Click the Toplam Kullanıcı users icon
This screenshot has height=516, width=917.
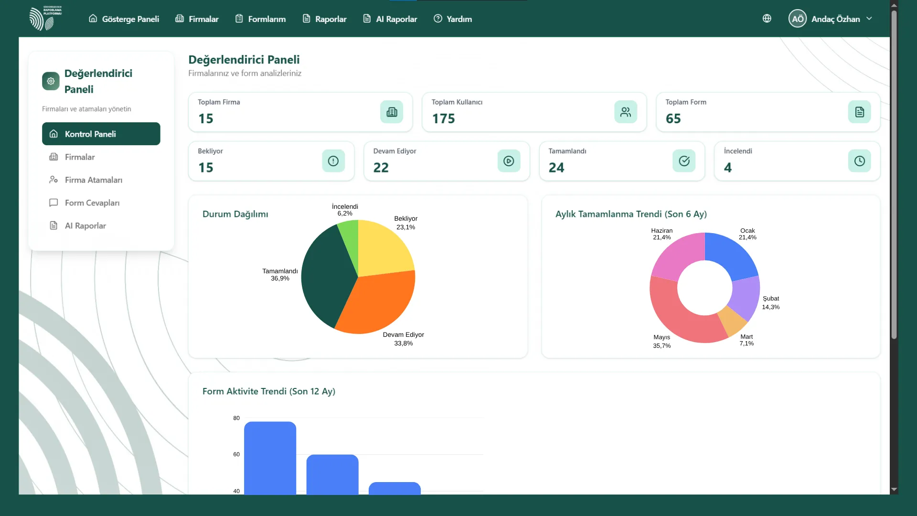(626, 112)
